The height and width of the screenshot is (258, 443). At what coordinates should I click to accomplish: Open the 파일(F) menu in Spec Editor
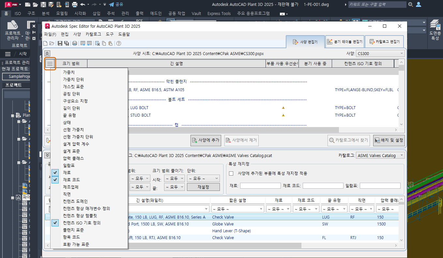click(x=50, y=34)
